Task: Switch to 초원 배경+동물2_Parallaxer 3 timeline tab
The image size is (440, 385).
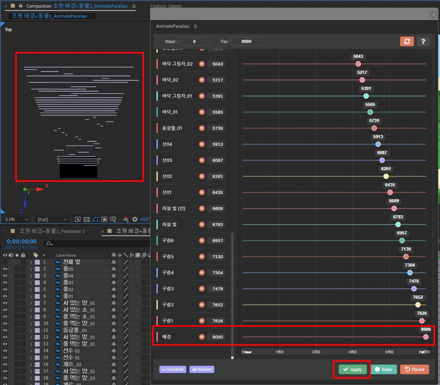Action: [52, 231]
